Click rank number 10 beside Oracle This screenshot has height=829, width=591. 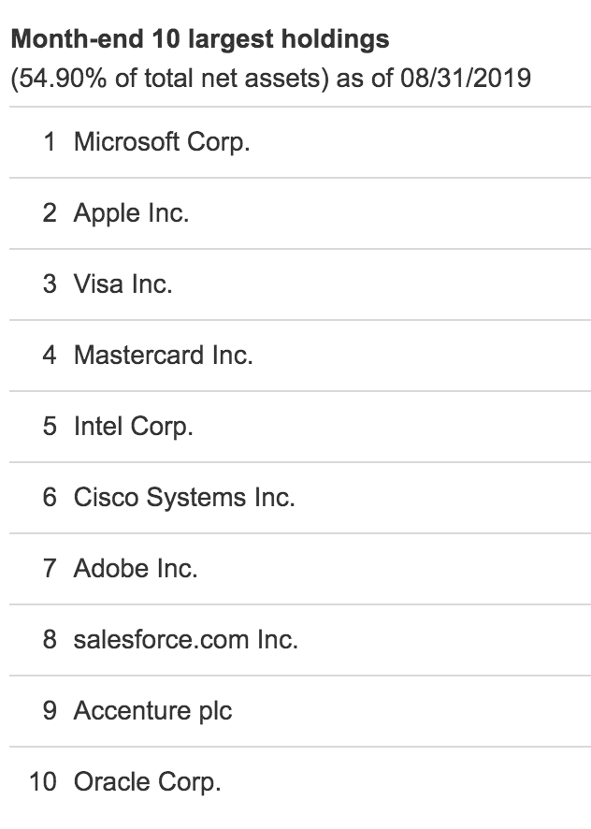click(x=43, y=782)
